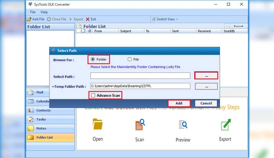Click the Close File label in the toolbar
The width and height of the screenshot is (274, 158).
[59, 19]
